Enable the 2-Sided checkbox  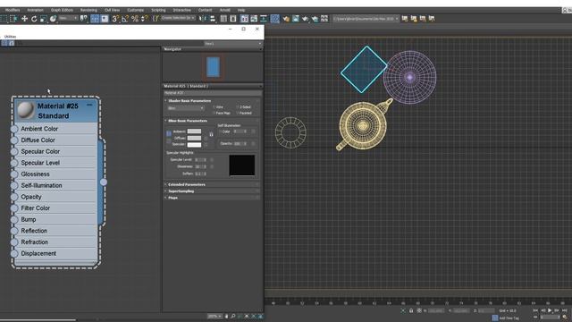pyautogui.click(x=237, y=107)
